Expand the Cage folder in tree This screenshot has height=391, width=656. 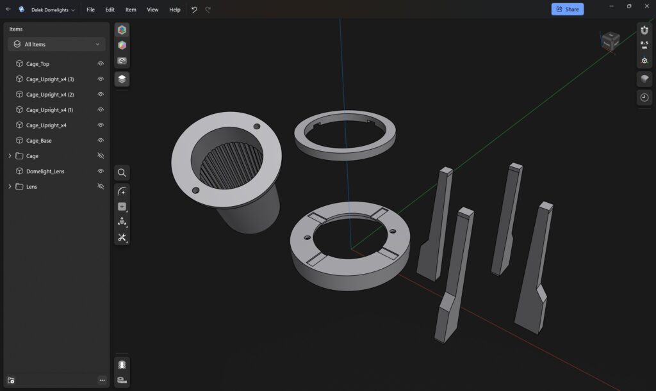(x=10, y=156)
